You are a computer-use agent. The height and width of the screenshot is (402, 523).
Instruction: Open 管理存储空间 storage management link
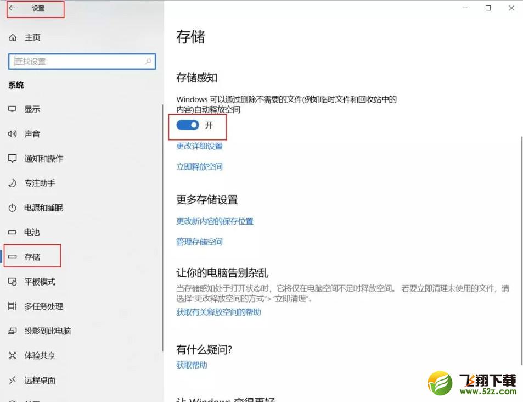199,242
